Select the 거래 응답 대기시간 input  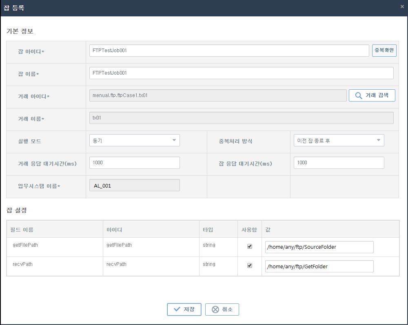pos(134,163)
